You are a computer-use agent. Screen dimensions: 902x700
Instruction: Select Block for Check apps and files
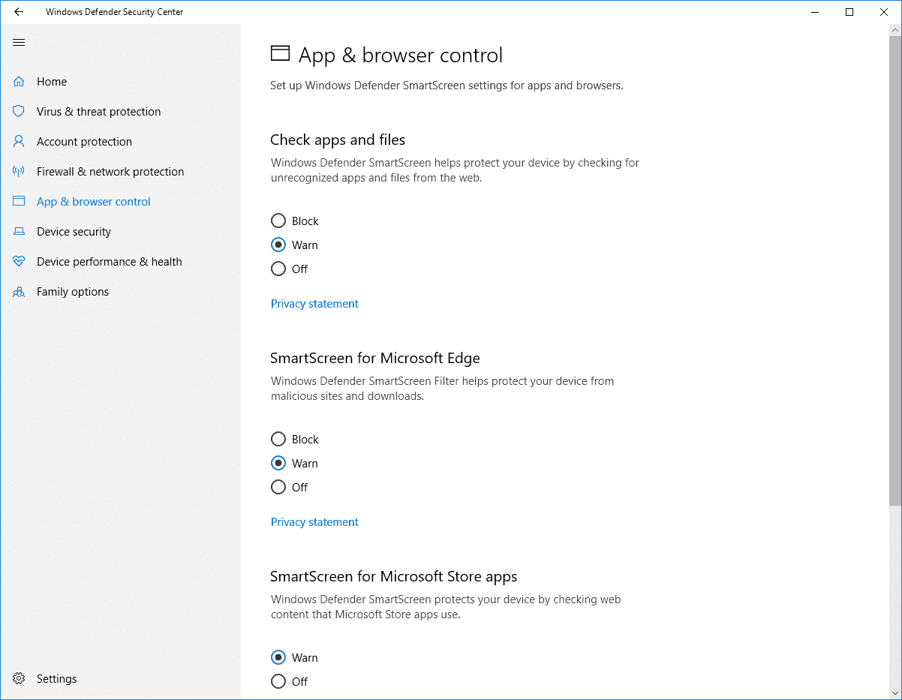278,221
